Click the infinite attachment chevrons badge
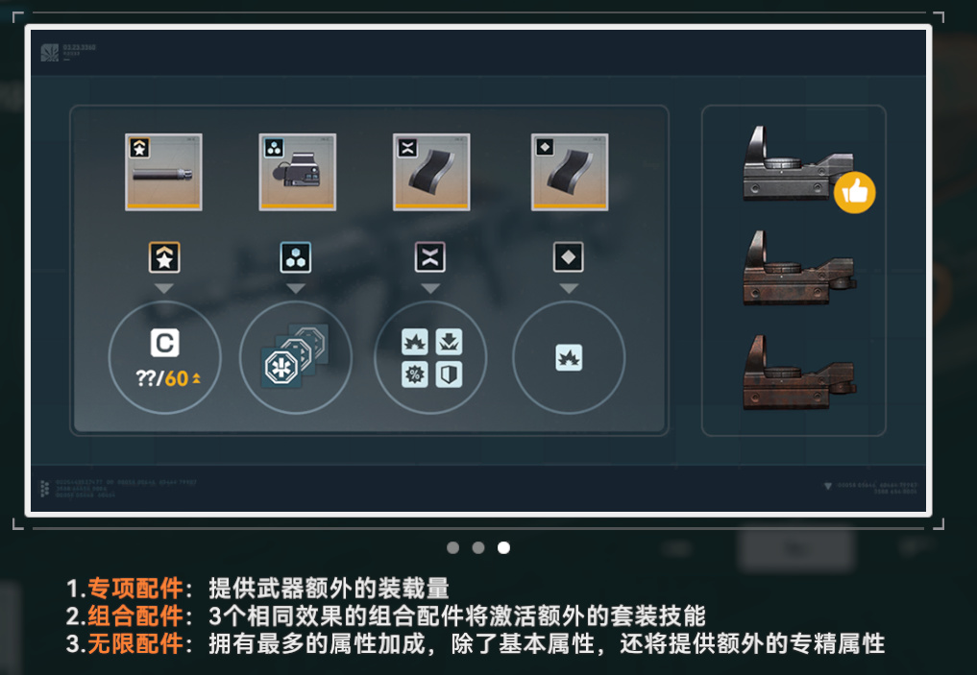 (430, 257)
